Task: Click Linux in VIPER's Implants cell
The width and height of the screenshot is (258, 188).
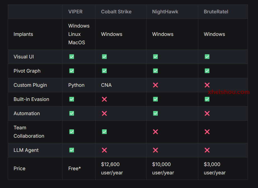Action: (x=74, y=34)
